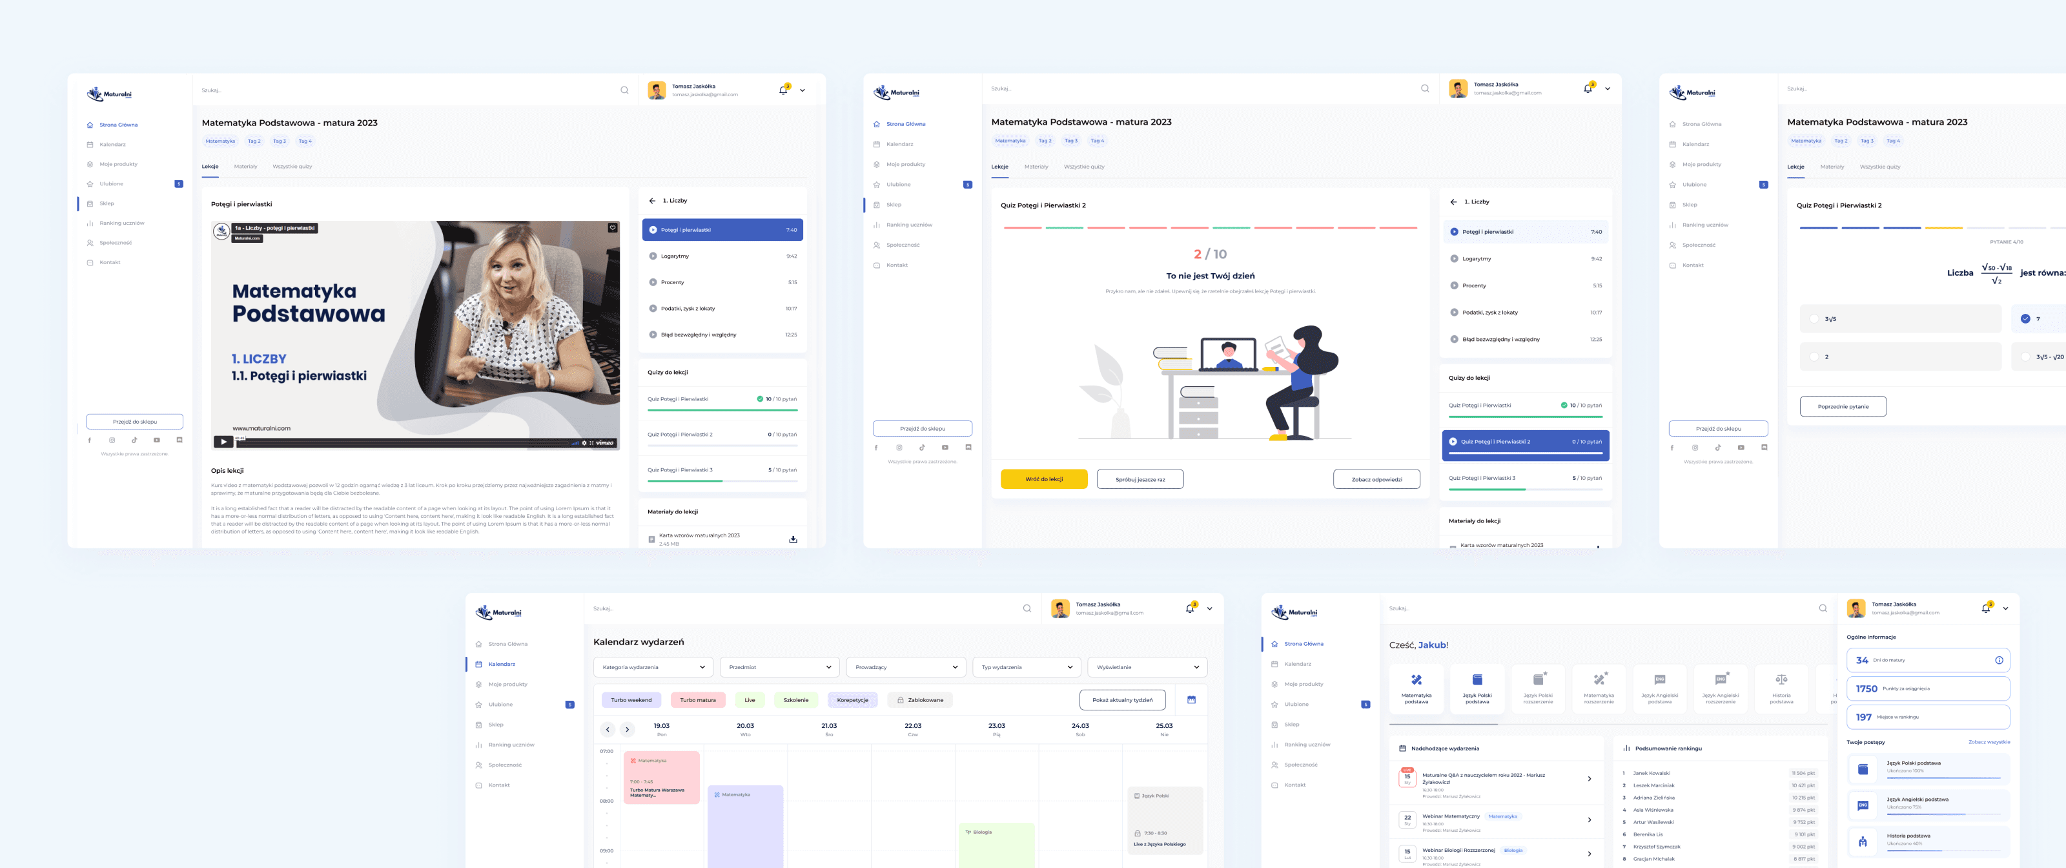
Task: Click the search magnifier on the lesson video screen
Action: tap(624, 90)
